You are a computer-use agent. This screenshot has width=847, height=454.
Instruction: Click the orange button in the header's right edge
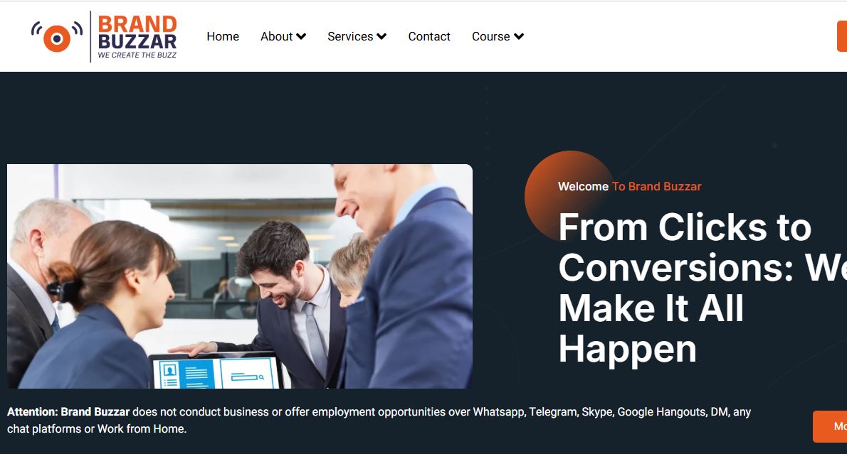pyautogui.click(x=842, y=36)
